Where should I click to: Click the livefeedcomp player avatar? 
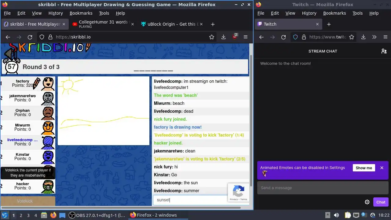[48, 142]
